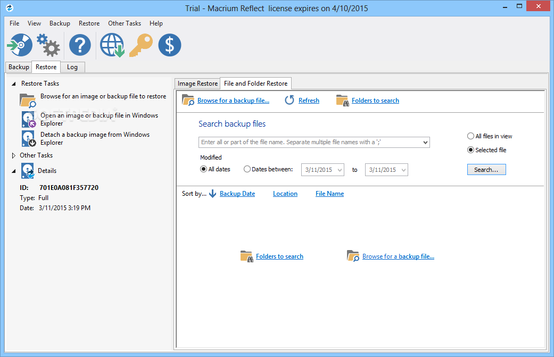Click Browse for an image or backup file to restore
The height and width of the screenshot is (357, 554).
(103, 96)
